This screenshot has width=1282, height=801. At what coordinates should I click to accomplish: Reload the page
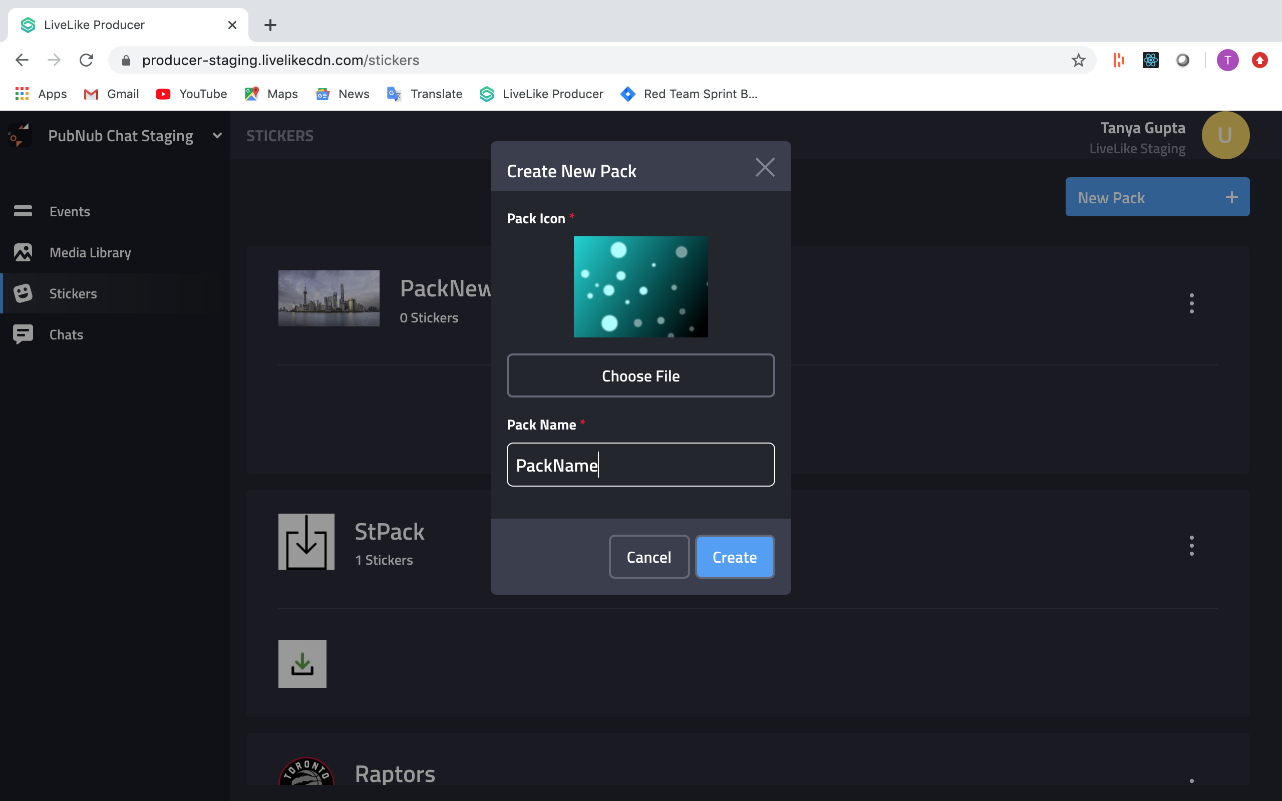pos(86,61)
